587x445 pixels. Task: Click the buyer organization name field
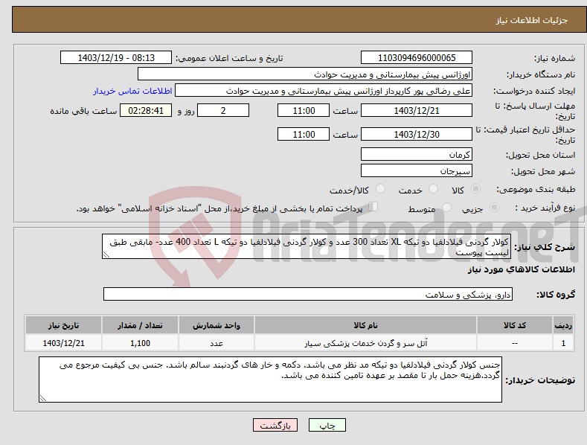(x=305, y=74)
